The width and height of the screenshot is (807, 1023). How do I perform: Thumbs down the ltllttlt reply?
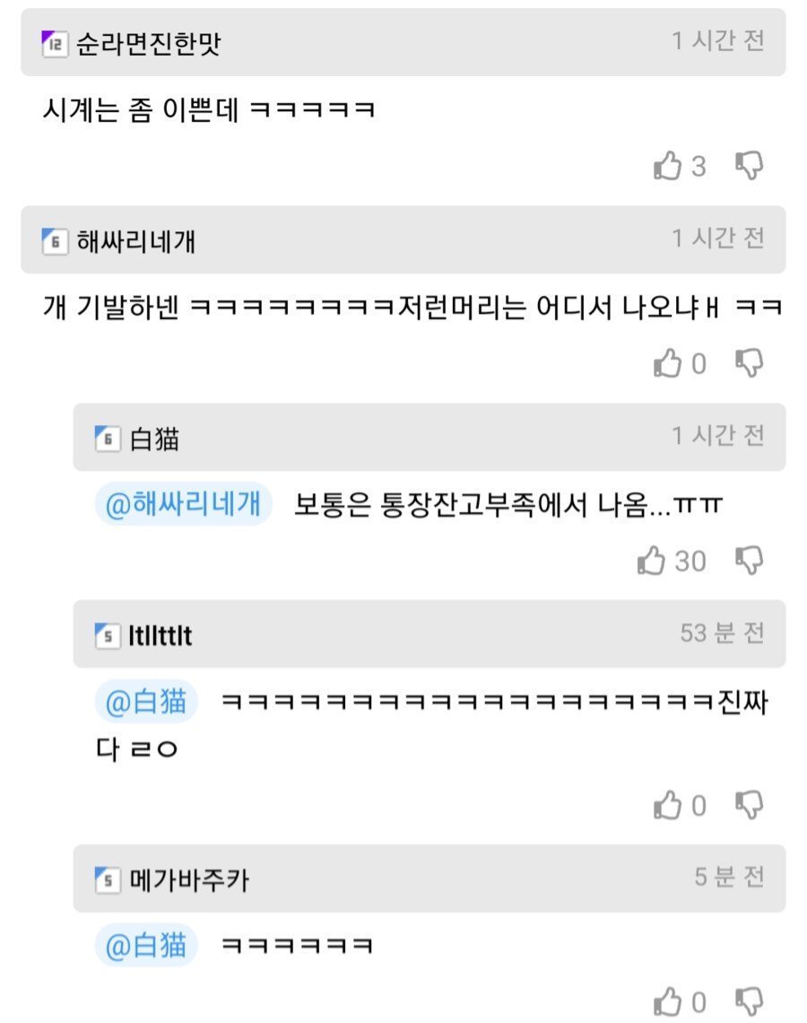[749, 805]
